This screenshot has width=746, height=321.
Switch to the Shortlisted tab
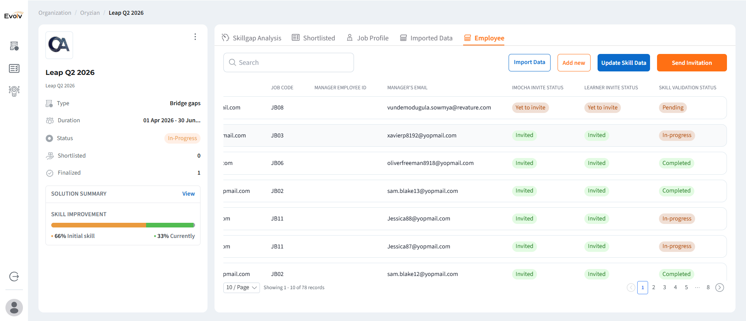313,38
